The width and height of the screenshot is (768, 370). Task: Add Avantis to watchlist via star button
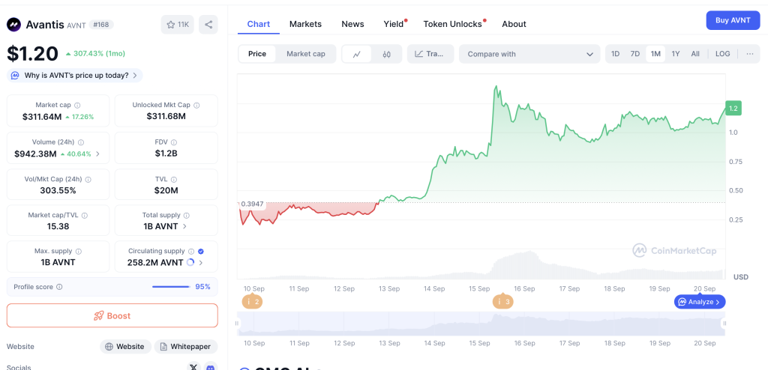(178, 25)
